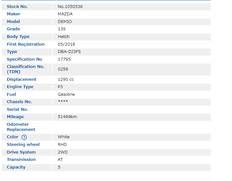The width and height of the screenshot is (232, 181).
Task: Select the displacement value 1290 cc
Action: click(66, 79)
